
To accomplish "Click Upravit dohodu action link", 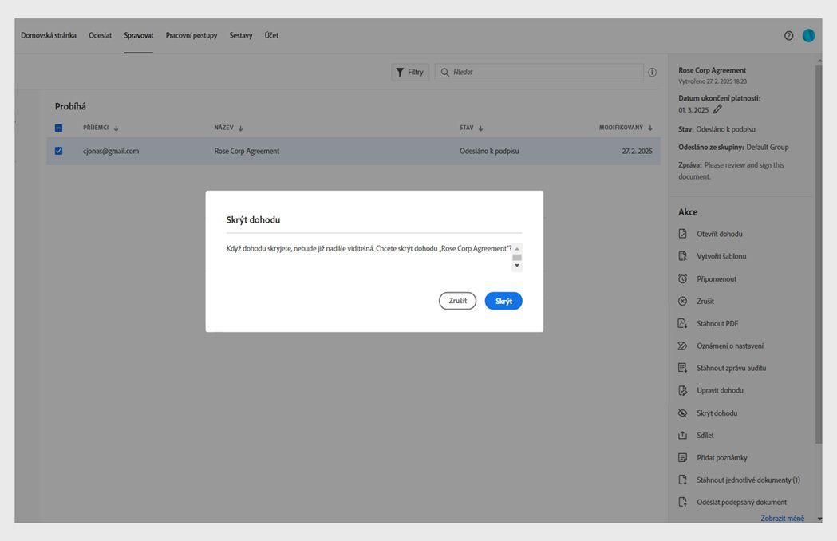I will pyautogui.click(x=720, y=390).
